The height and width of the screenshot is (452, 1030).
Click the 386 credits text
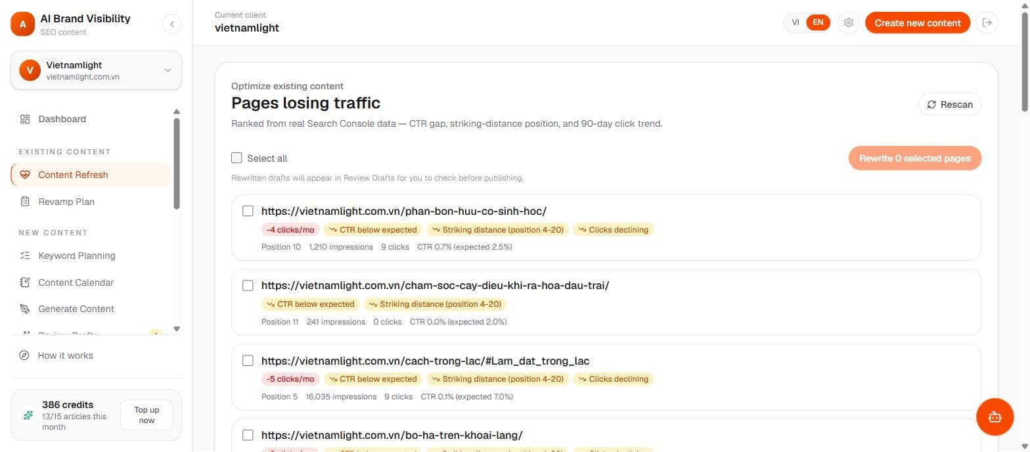[68, 405]
